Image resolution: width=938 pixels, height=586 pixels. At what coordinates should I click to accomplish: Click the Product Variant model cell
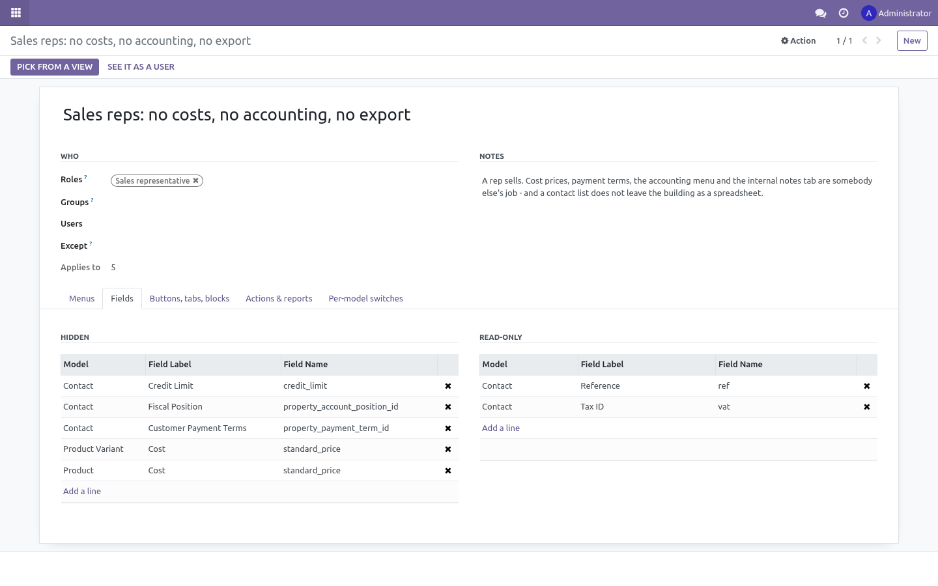coord(103,449)
